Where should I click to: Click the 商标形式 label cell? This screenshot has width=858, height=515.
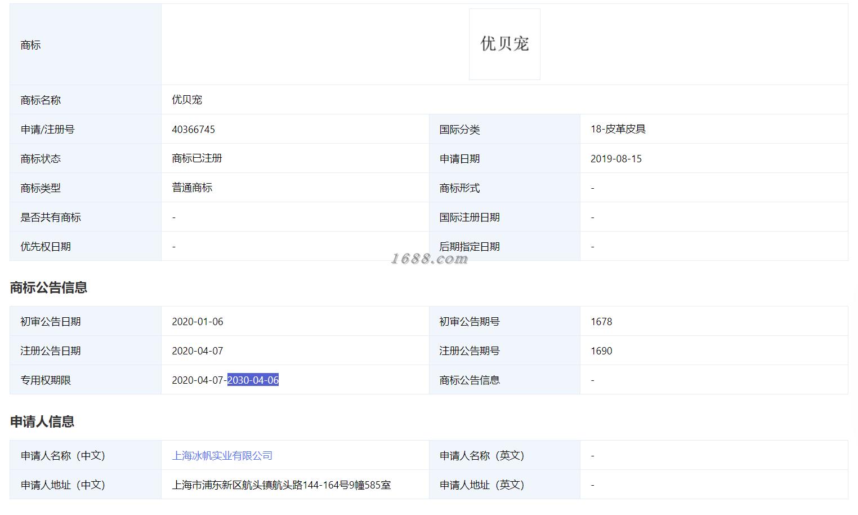(504, 188)
